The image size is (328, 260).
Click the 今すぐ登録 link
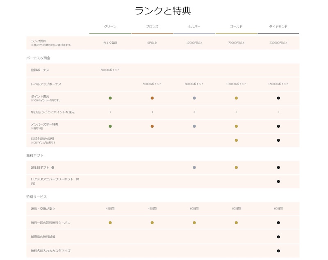[x=110, y=43]
